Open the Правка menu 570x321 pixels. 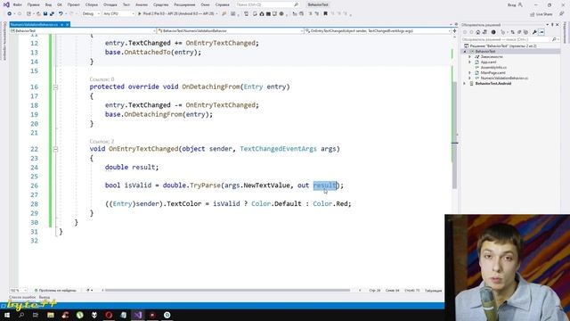pyautogui.click(x=34, y=4)
